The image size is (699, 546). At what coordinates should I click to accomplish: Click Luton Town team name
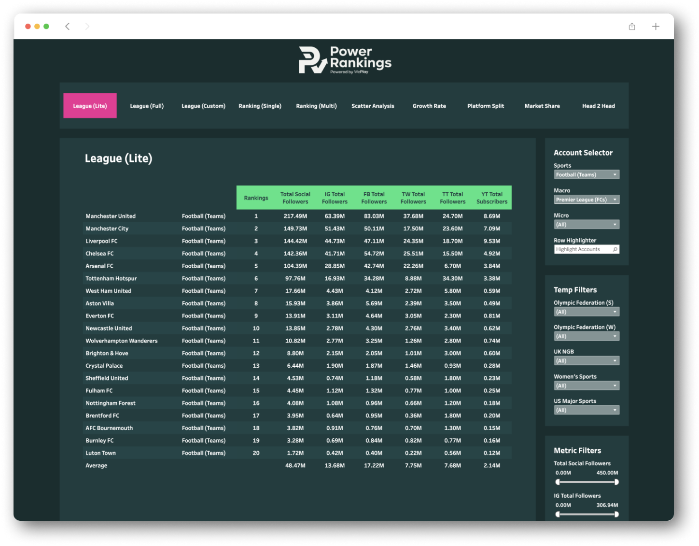tap(100, 453)
